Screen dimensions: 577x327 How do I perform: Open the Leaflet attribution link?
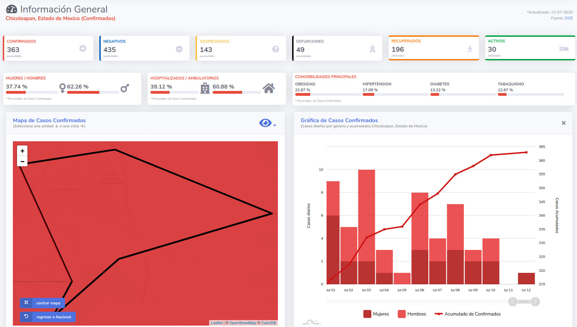[216, 323]
